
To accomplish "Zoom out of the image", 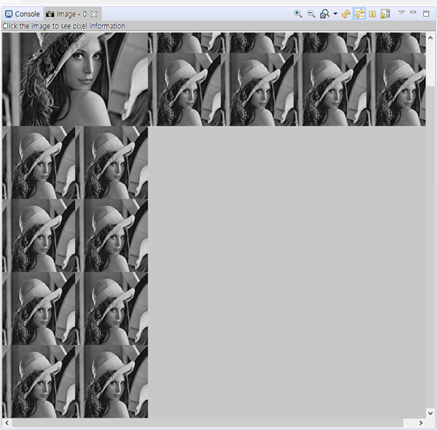I will click(310, 14).
